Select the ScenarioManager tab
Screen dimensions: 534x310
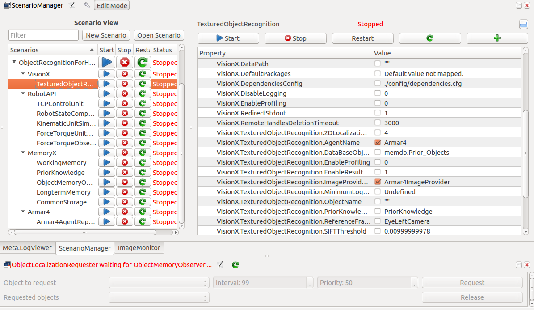click(x=85, y=248)
